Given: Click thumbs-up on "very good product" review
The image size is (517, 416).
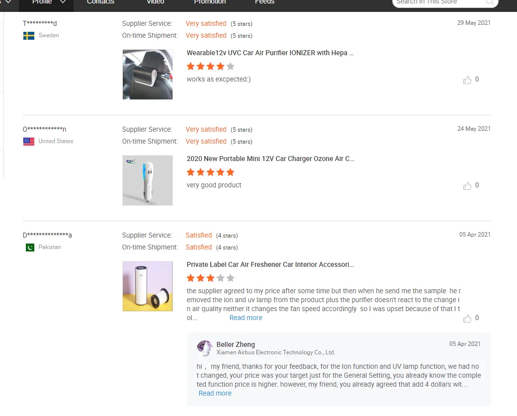Looking at the screenshot, I should 467,186.
